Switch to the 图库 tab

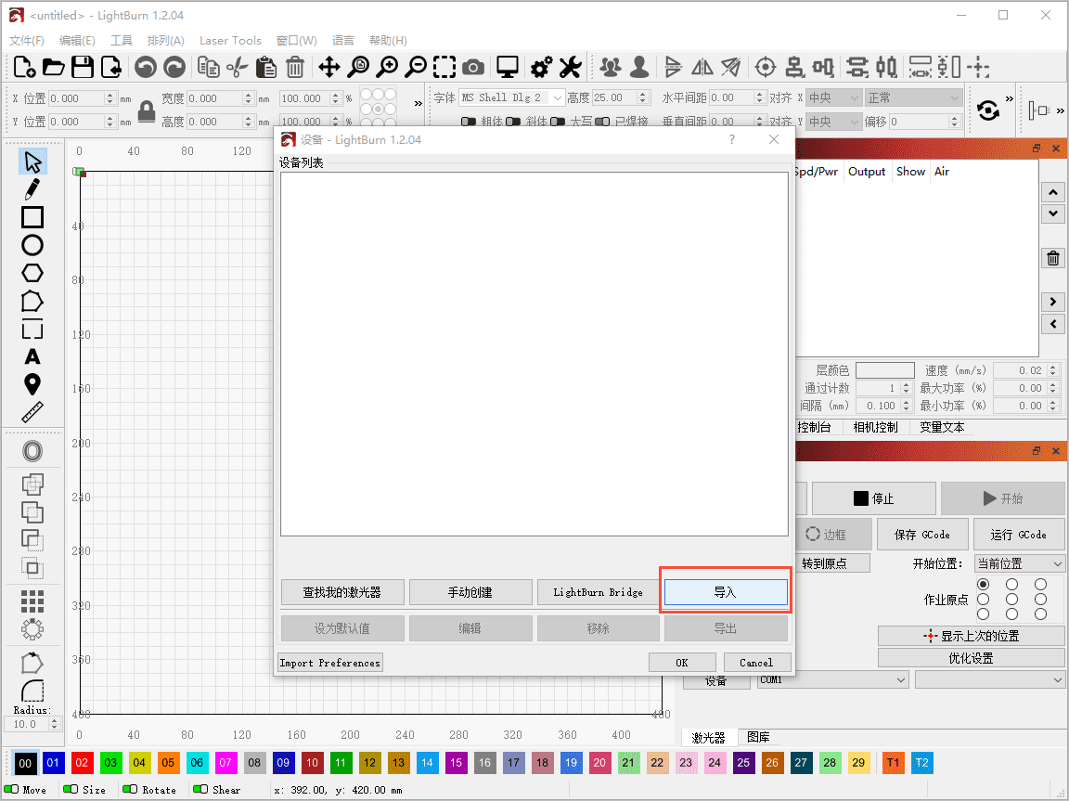click(758, 737)
